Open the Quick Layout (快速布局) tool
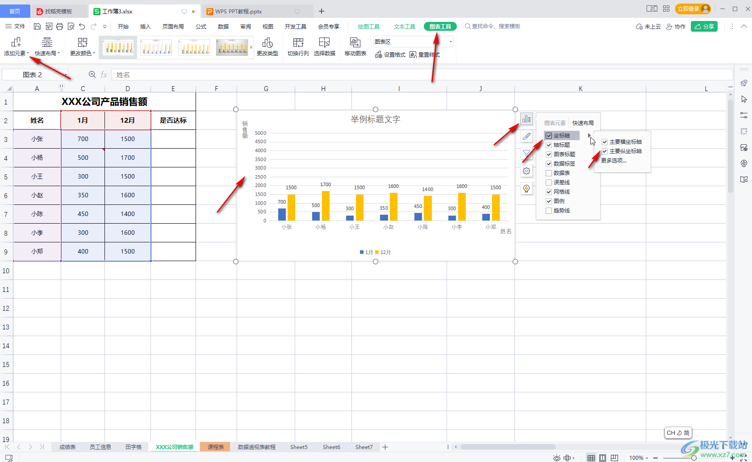The width and height of the screenshot is (752, 462). point(47,46)
